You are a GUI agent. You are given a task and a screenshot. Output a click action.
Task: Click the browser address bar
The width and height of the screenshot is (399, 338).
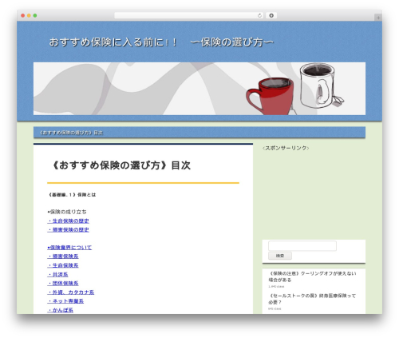click(x=189, y=16)
